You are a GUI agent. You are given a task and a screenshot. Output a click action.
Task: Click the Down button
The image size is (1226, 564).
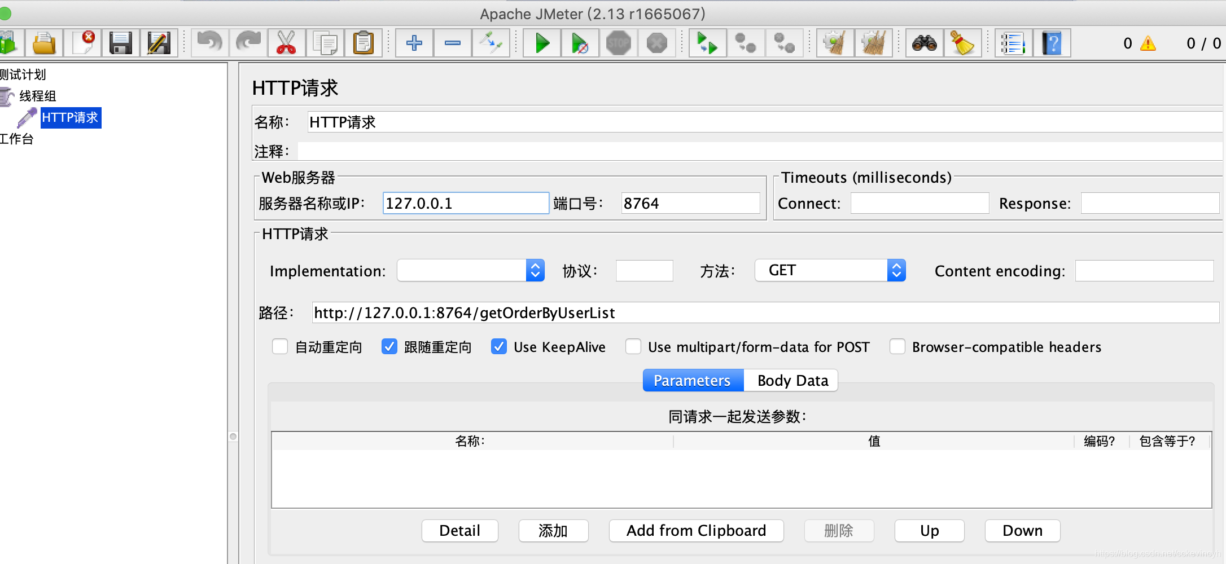pyautogui.click(x=1023, y=531)
